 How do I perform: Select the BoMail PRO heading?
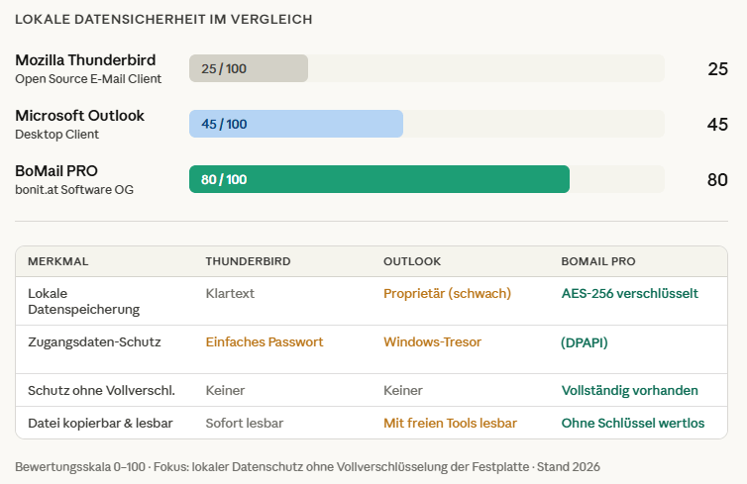click(x=56, y=171)
